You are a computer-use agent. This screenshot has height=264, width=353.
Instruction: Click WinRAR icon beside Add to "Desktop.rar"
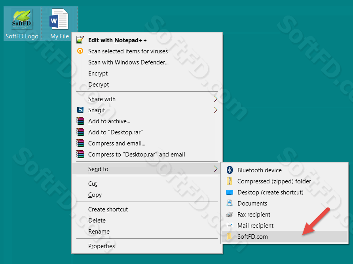(x=80, y=132)
